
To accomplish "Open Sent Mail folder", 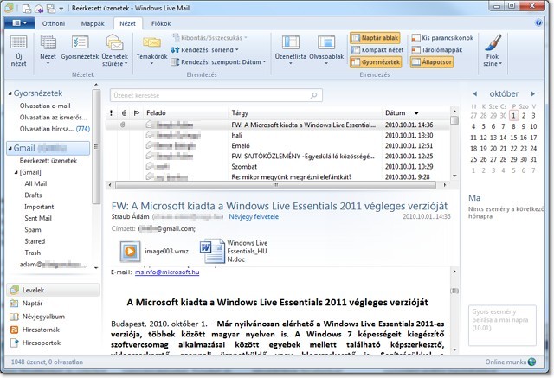I will pyautogui.click(x=38, y=218).
